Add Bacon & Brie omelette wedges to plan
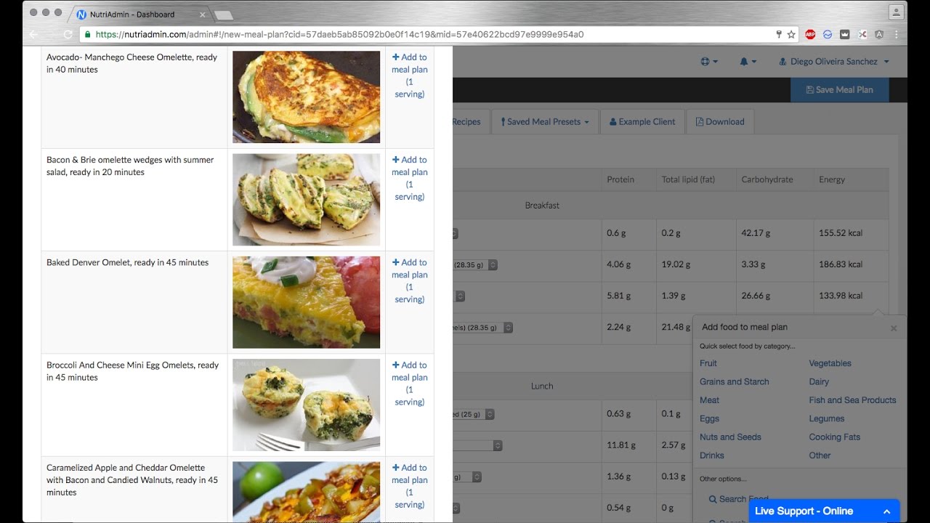 click(410, 178)
